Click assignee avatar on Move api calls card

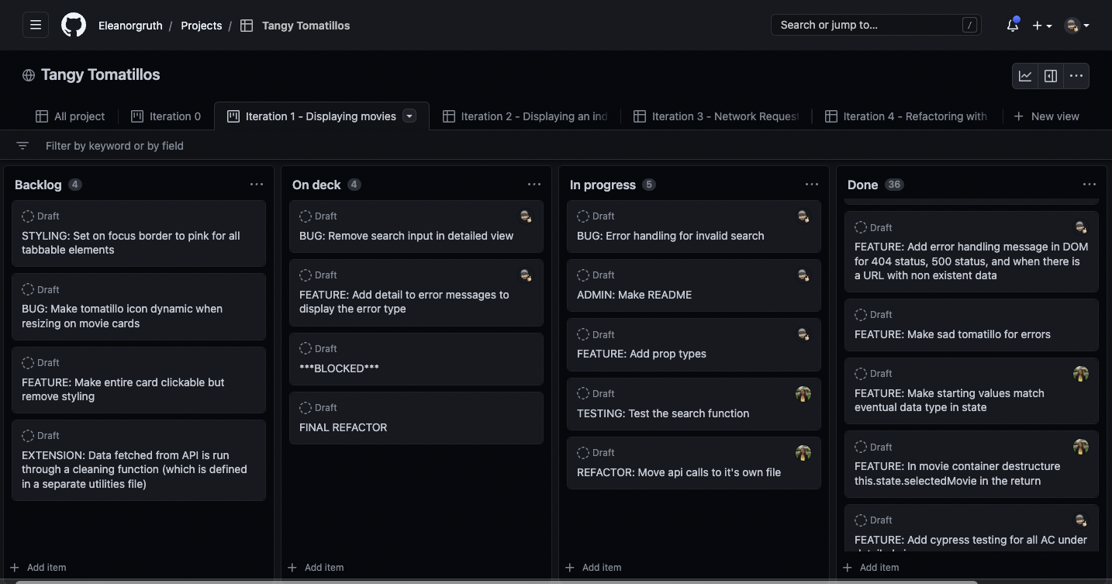click(x=803, y=453)
